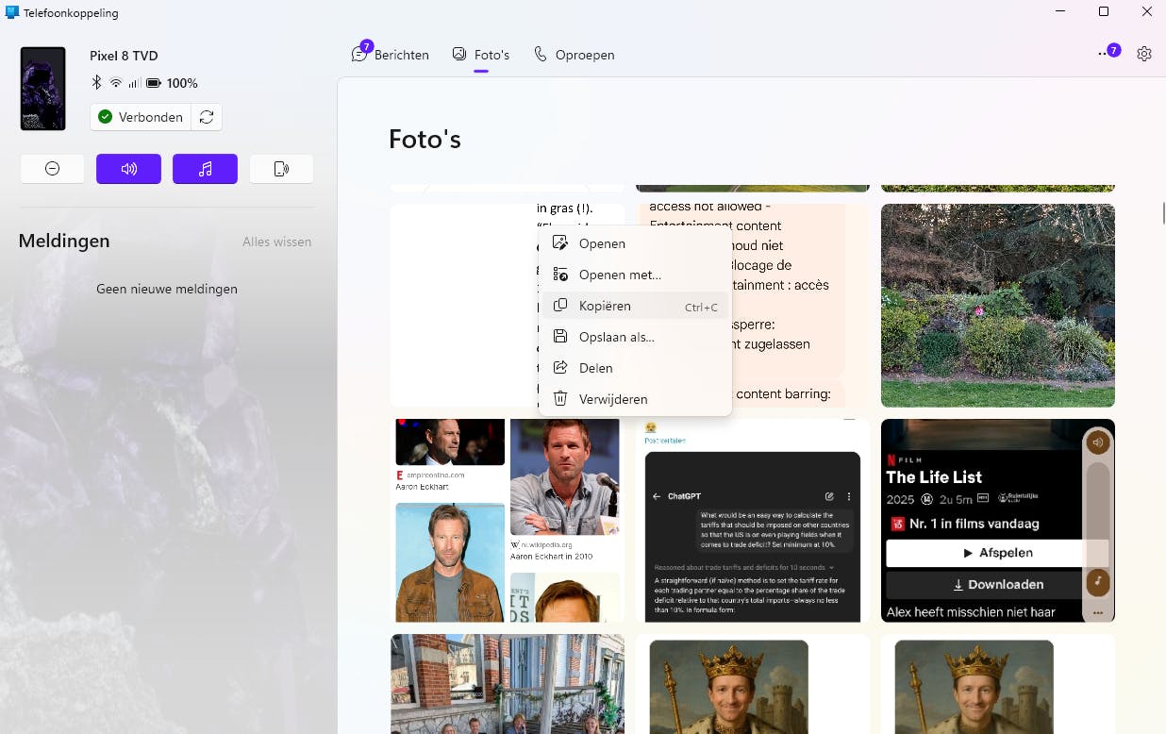Select Openen in the context menu

[635, 243]
